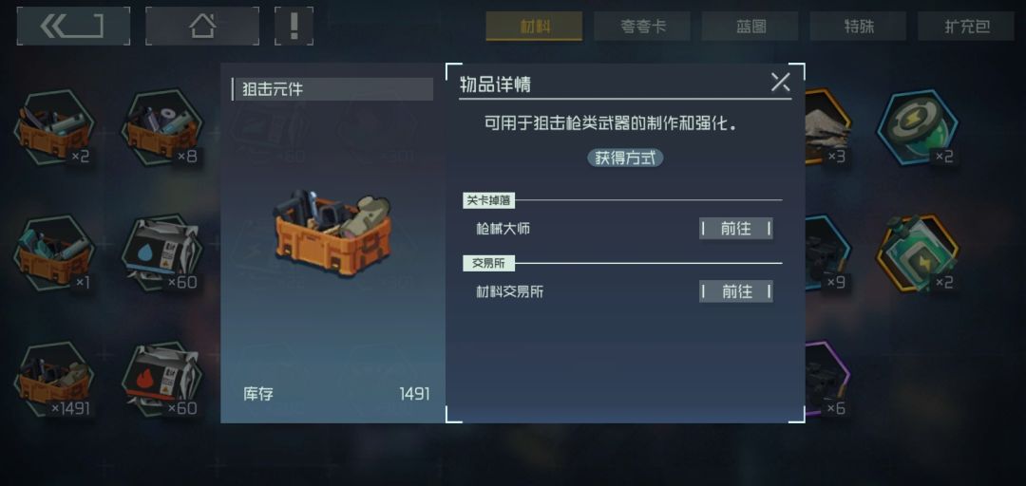Click 前往 next to 枪械大师
Image resolution: width=1026 pixels, height=486 pixels.
(736, 228)
